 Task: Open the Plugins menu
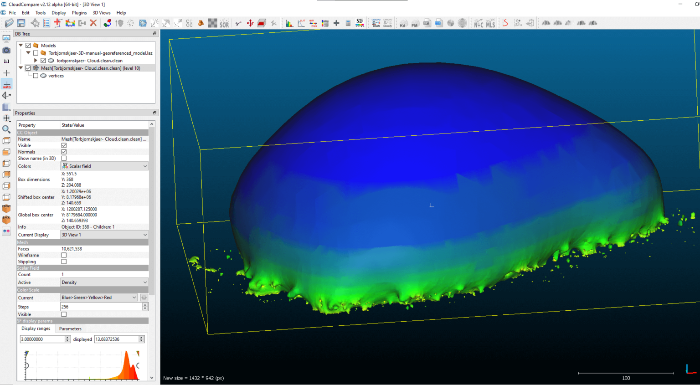point(79,12)
